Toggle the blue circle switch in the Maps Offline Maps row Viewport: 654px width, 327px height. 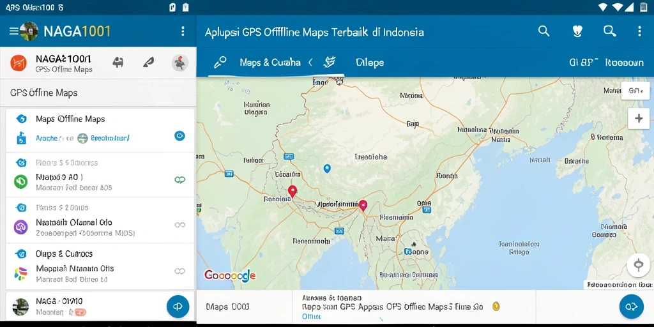point(179,135)
